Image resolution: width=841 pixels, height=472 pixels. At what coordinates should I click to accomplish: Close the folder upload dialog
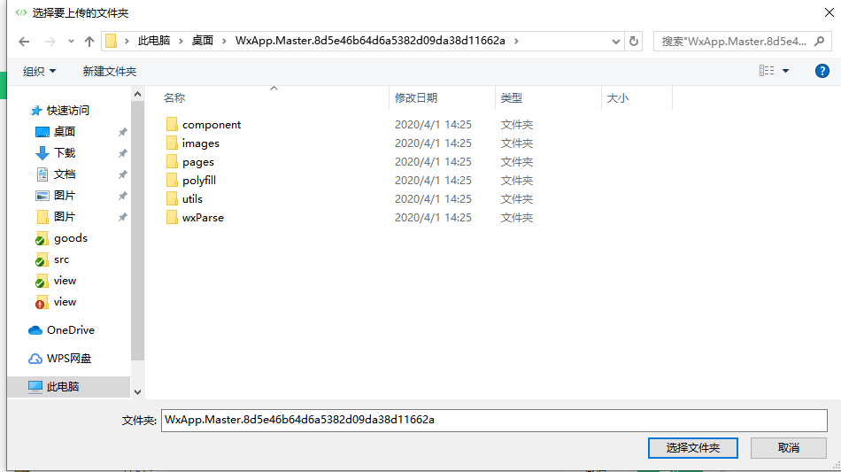829,12
